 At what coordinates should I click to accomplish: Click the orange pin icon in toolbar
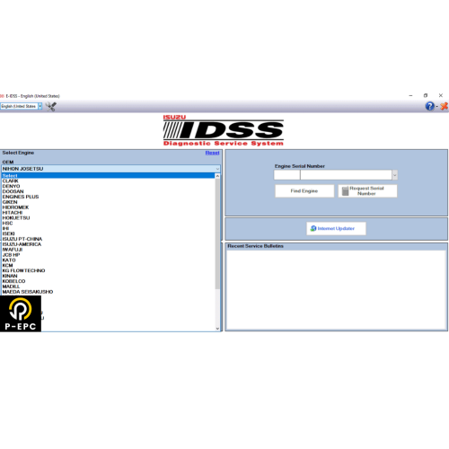pyautogui.click(x=445, y=106)
